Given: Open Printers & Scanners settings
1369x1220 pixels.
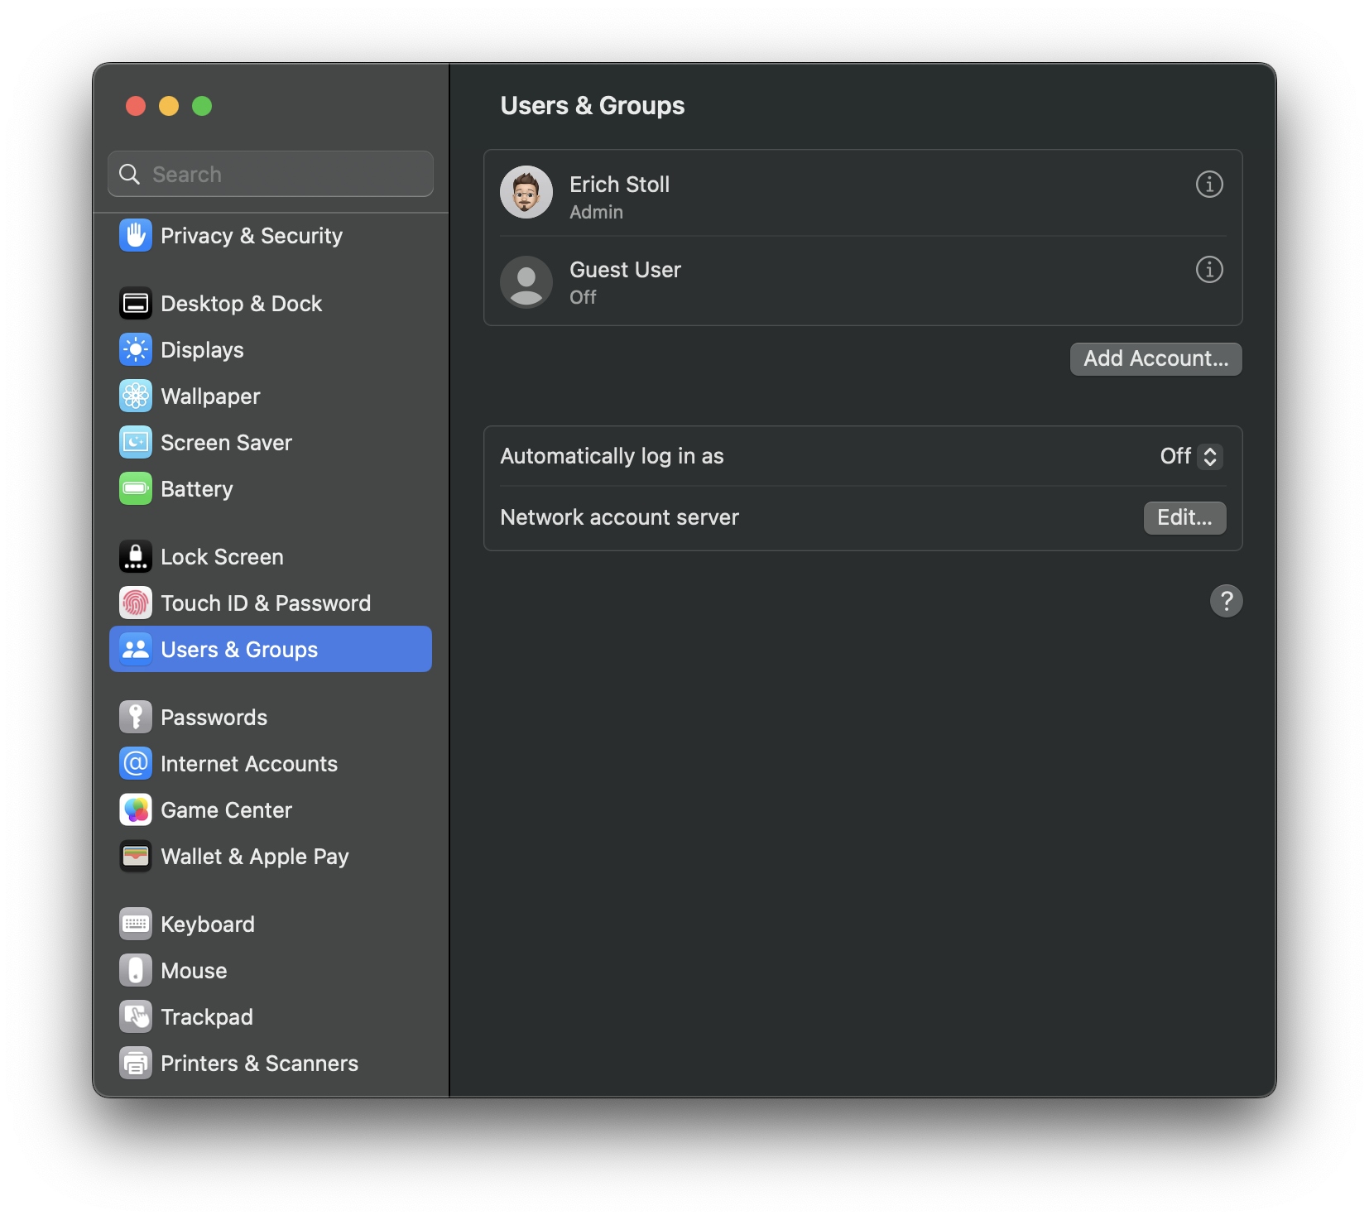Looking at the screenshot, I should (135, 1063).
